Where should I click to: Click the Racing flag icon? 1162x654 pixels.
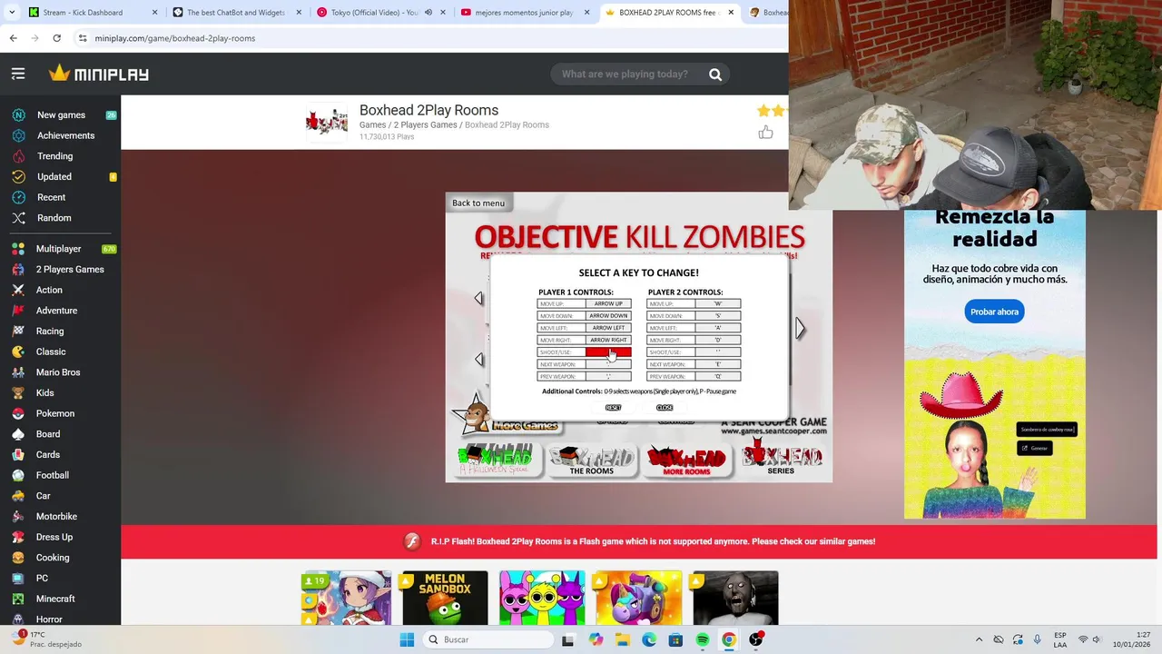click(x=18, y=332)
